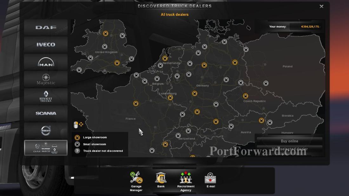Viewport: 349px width, 196px height.
Task: Select large showroom marker in Czech Republic
Action: point(245,96)
